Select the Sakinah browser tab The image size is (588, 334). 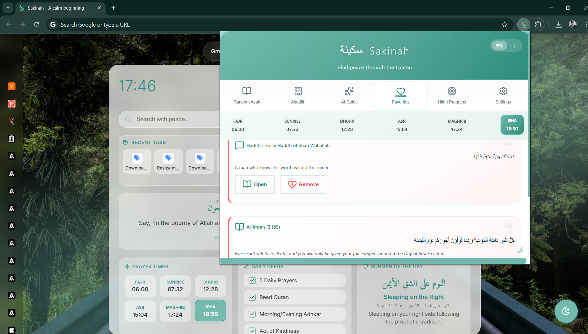point(56,8)
